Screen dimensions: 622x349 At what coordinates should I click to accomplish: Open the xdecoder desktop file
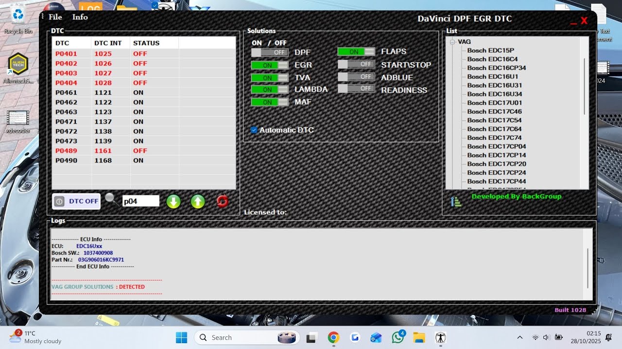click(18, 121)
